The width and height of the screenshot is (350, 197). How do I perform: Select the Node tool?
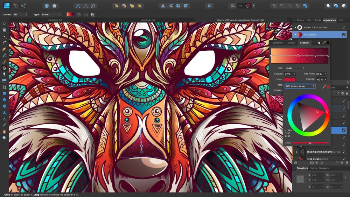pyautogui.click(x=4, y=36)
